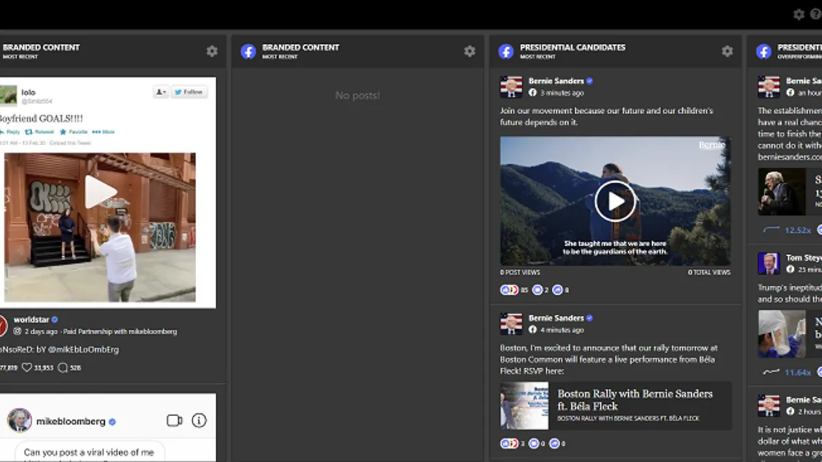Click '0 TOTAL VIEWS' label
The image size is (822, 462).
tap(709, 272)
